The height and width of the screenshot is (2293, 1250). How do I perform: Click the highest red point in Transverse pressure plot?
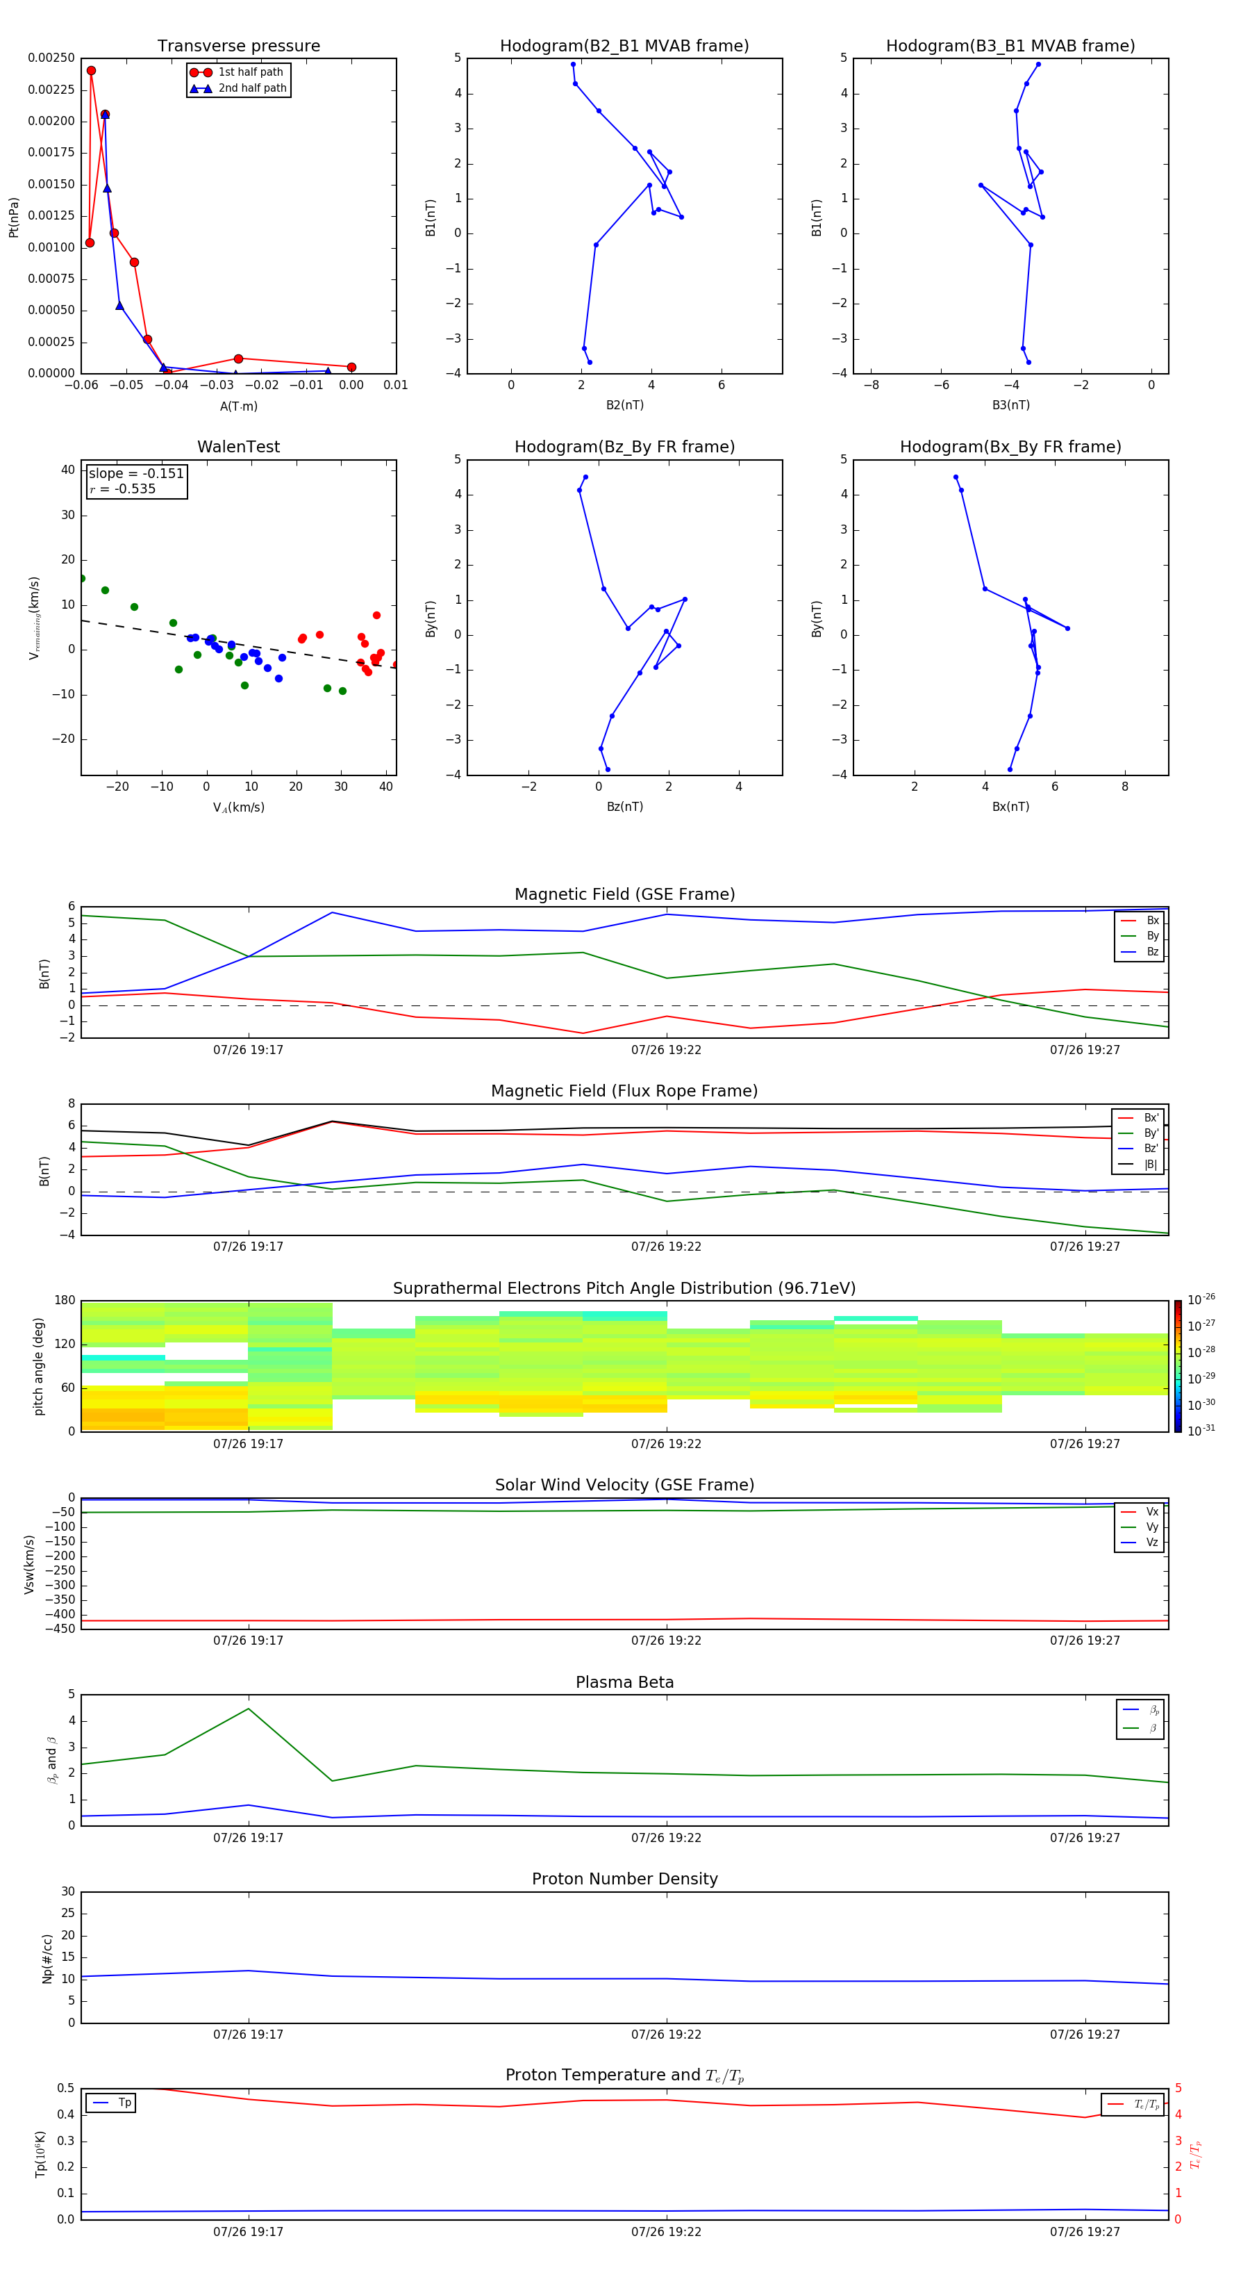tap(91, 70)
